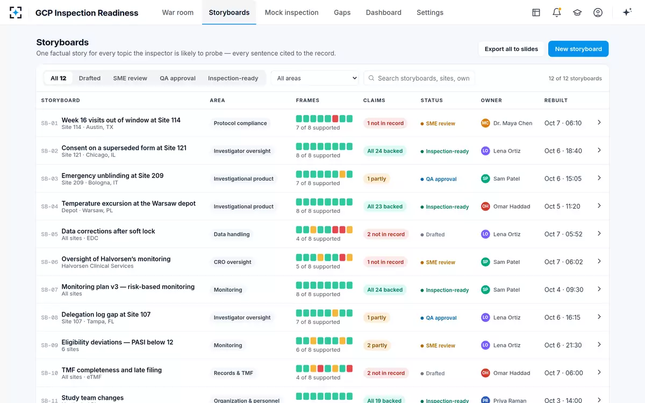Click Sam Patel's avatar in the SB-03 row
645x403 pixels.
[x=485, y=178]
